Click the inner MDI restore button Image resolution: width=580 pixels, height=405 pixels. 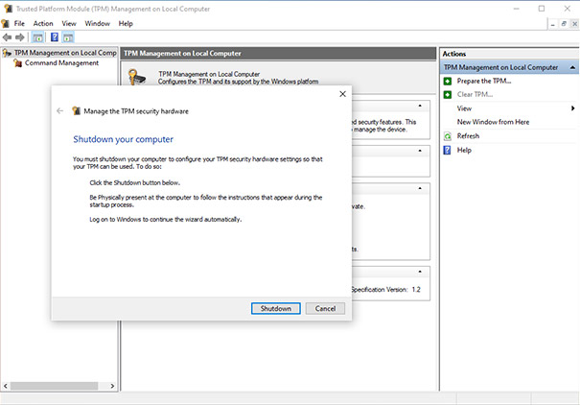(x=564, y=24)
